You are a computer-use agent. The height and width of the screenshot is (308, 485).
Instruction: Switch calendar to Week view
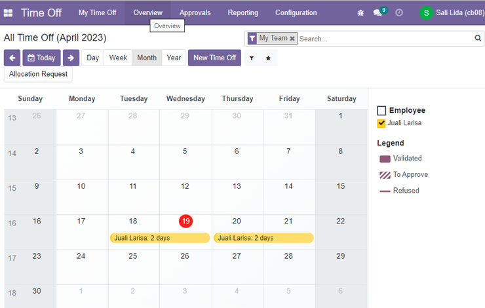tap(118, 58)
